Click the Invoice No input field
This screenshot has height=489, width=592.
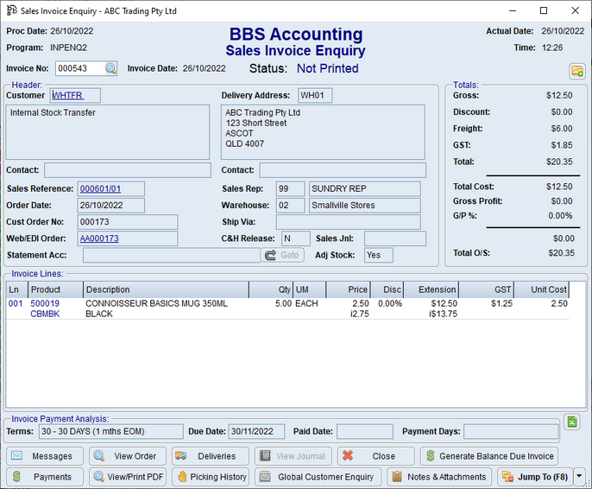80,68
